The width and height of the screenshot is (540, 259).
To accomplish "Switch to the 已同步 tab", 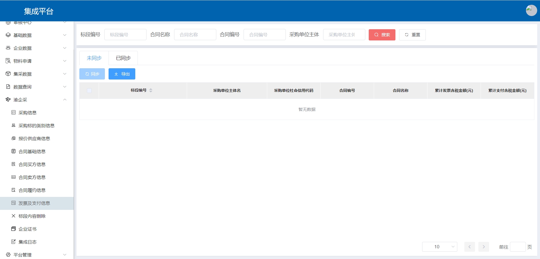I will pos(123,58).
